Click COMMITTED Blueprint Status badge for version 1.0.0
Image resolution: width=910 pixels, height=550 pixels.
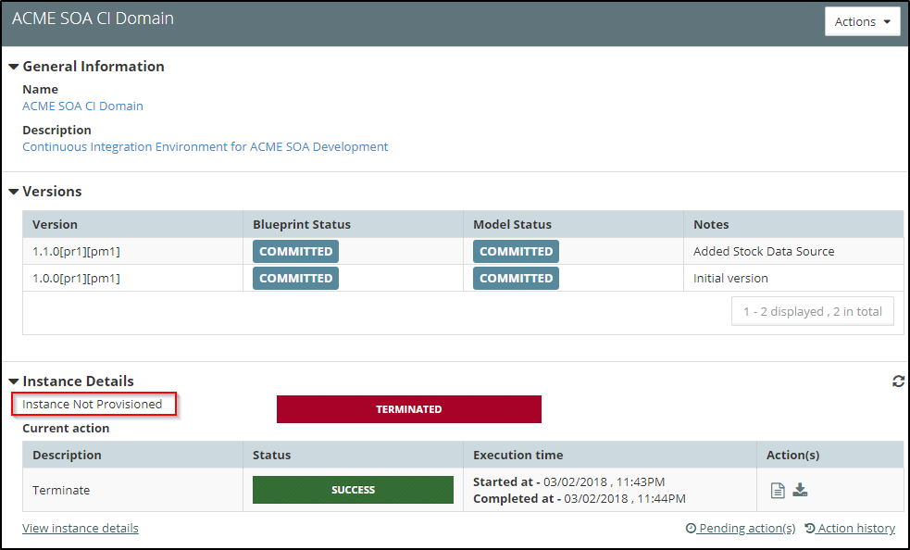295,278
